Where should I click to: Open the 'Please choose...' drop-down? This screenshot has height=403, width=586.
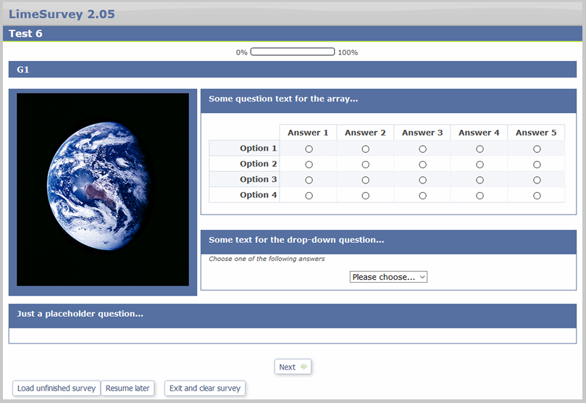388,277
